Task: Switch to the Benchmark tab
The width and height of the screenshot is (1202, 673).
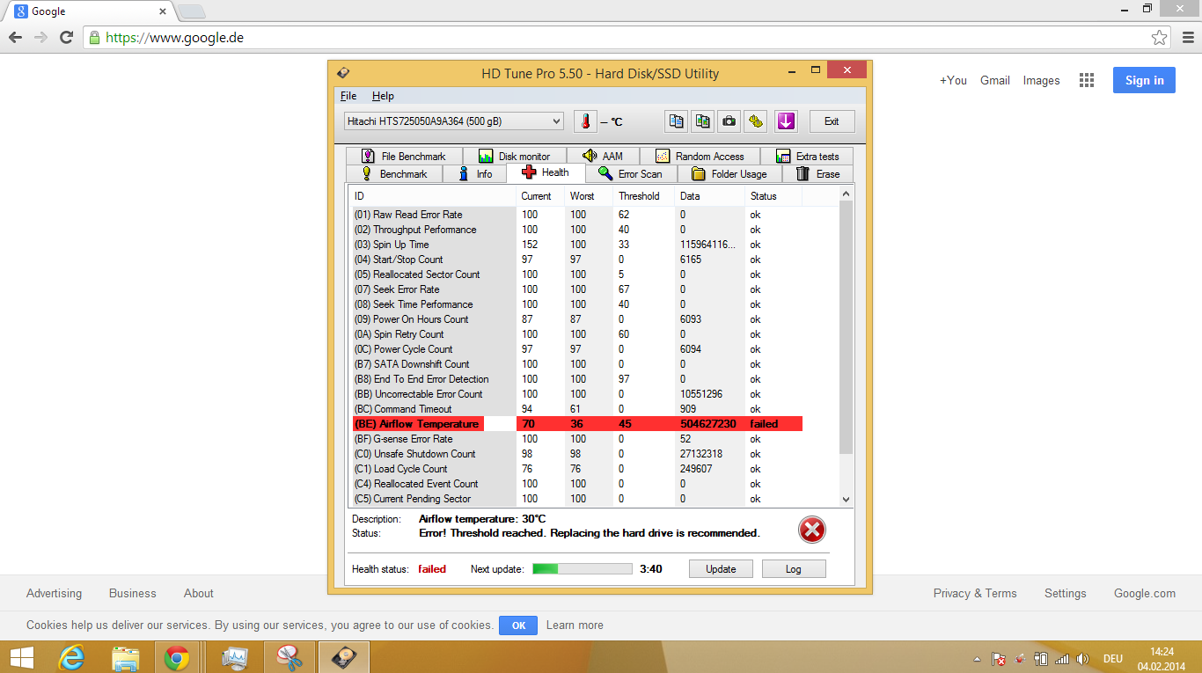Action: click(394, 173)
